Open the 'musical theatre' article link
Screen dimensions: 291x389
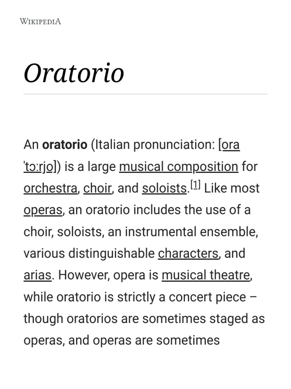coord(206,275)
